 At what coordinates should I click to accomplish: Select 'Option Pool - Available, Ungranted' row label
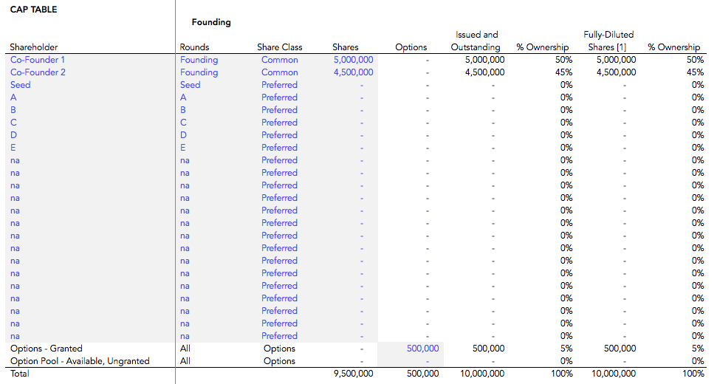pyautogui.click(x=80, y=361)
